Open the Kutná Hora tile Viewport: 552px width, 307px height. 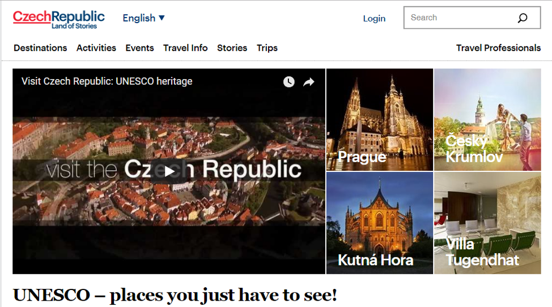coord(380,223)
